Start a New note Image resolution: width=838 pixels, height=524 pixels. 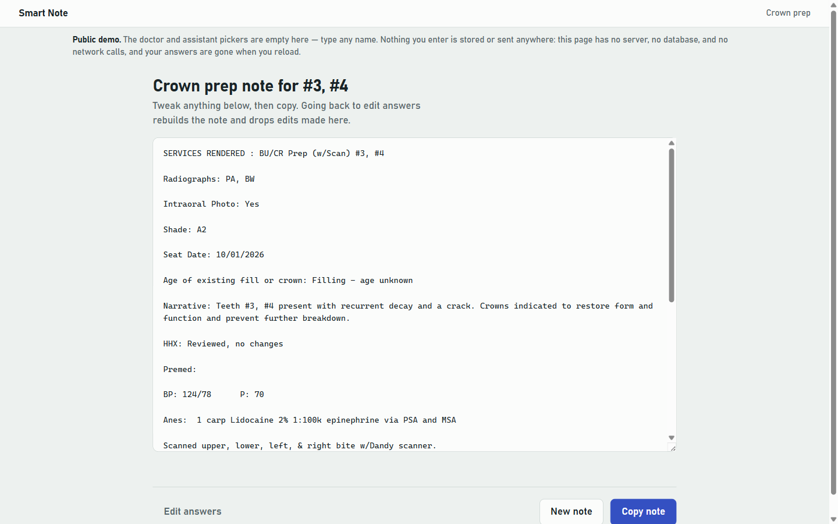click(571, 511)
